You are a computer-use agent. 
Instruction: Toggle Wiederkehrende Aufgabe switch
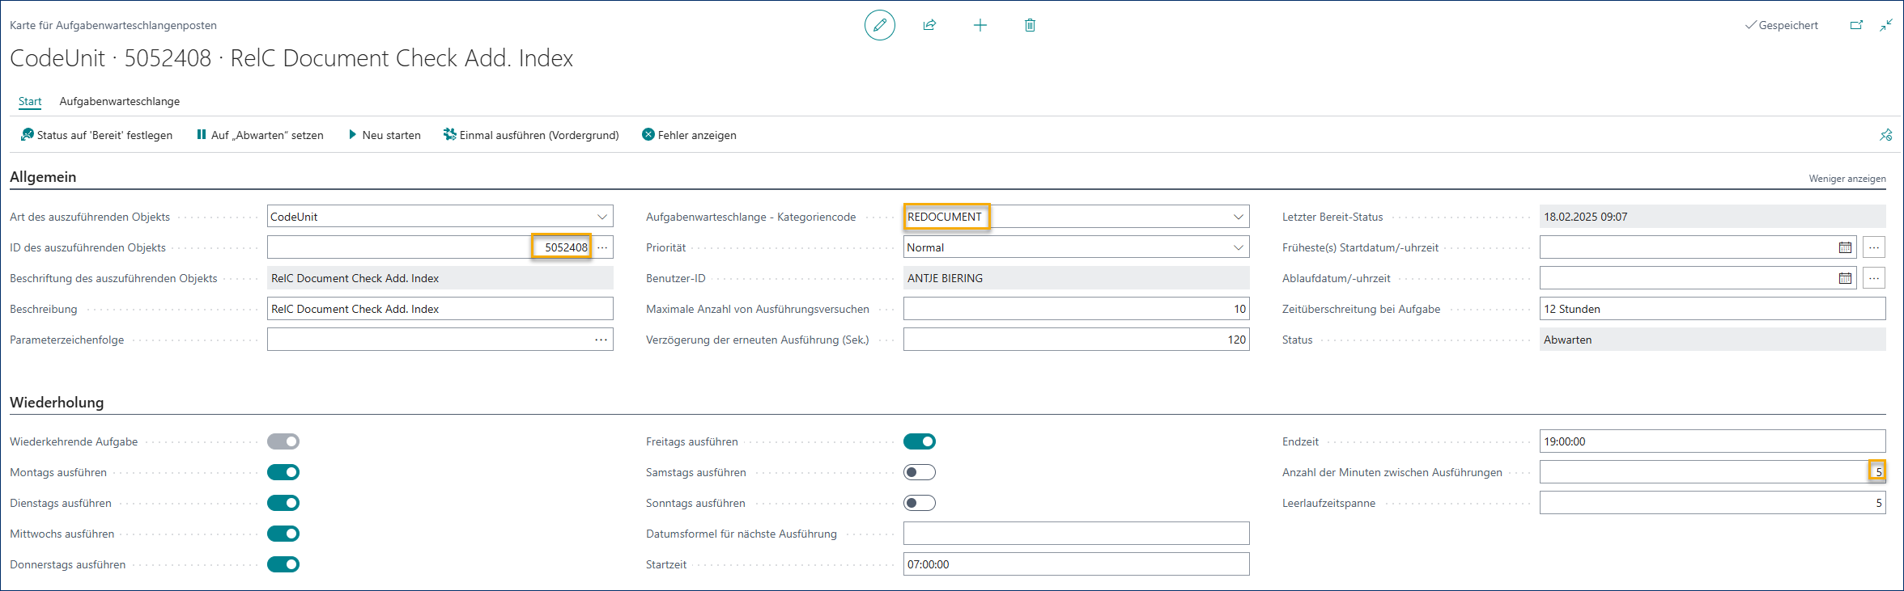pos(283,441)
